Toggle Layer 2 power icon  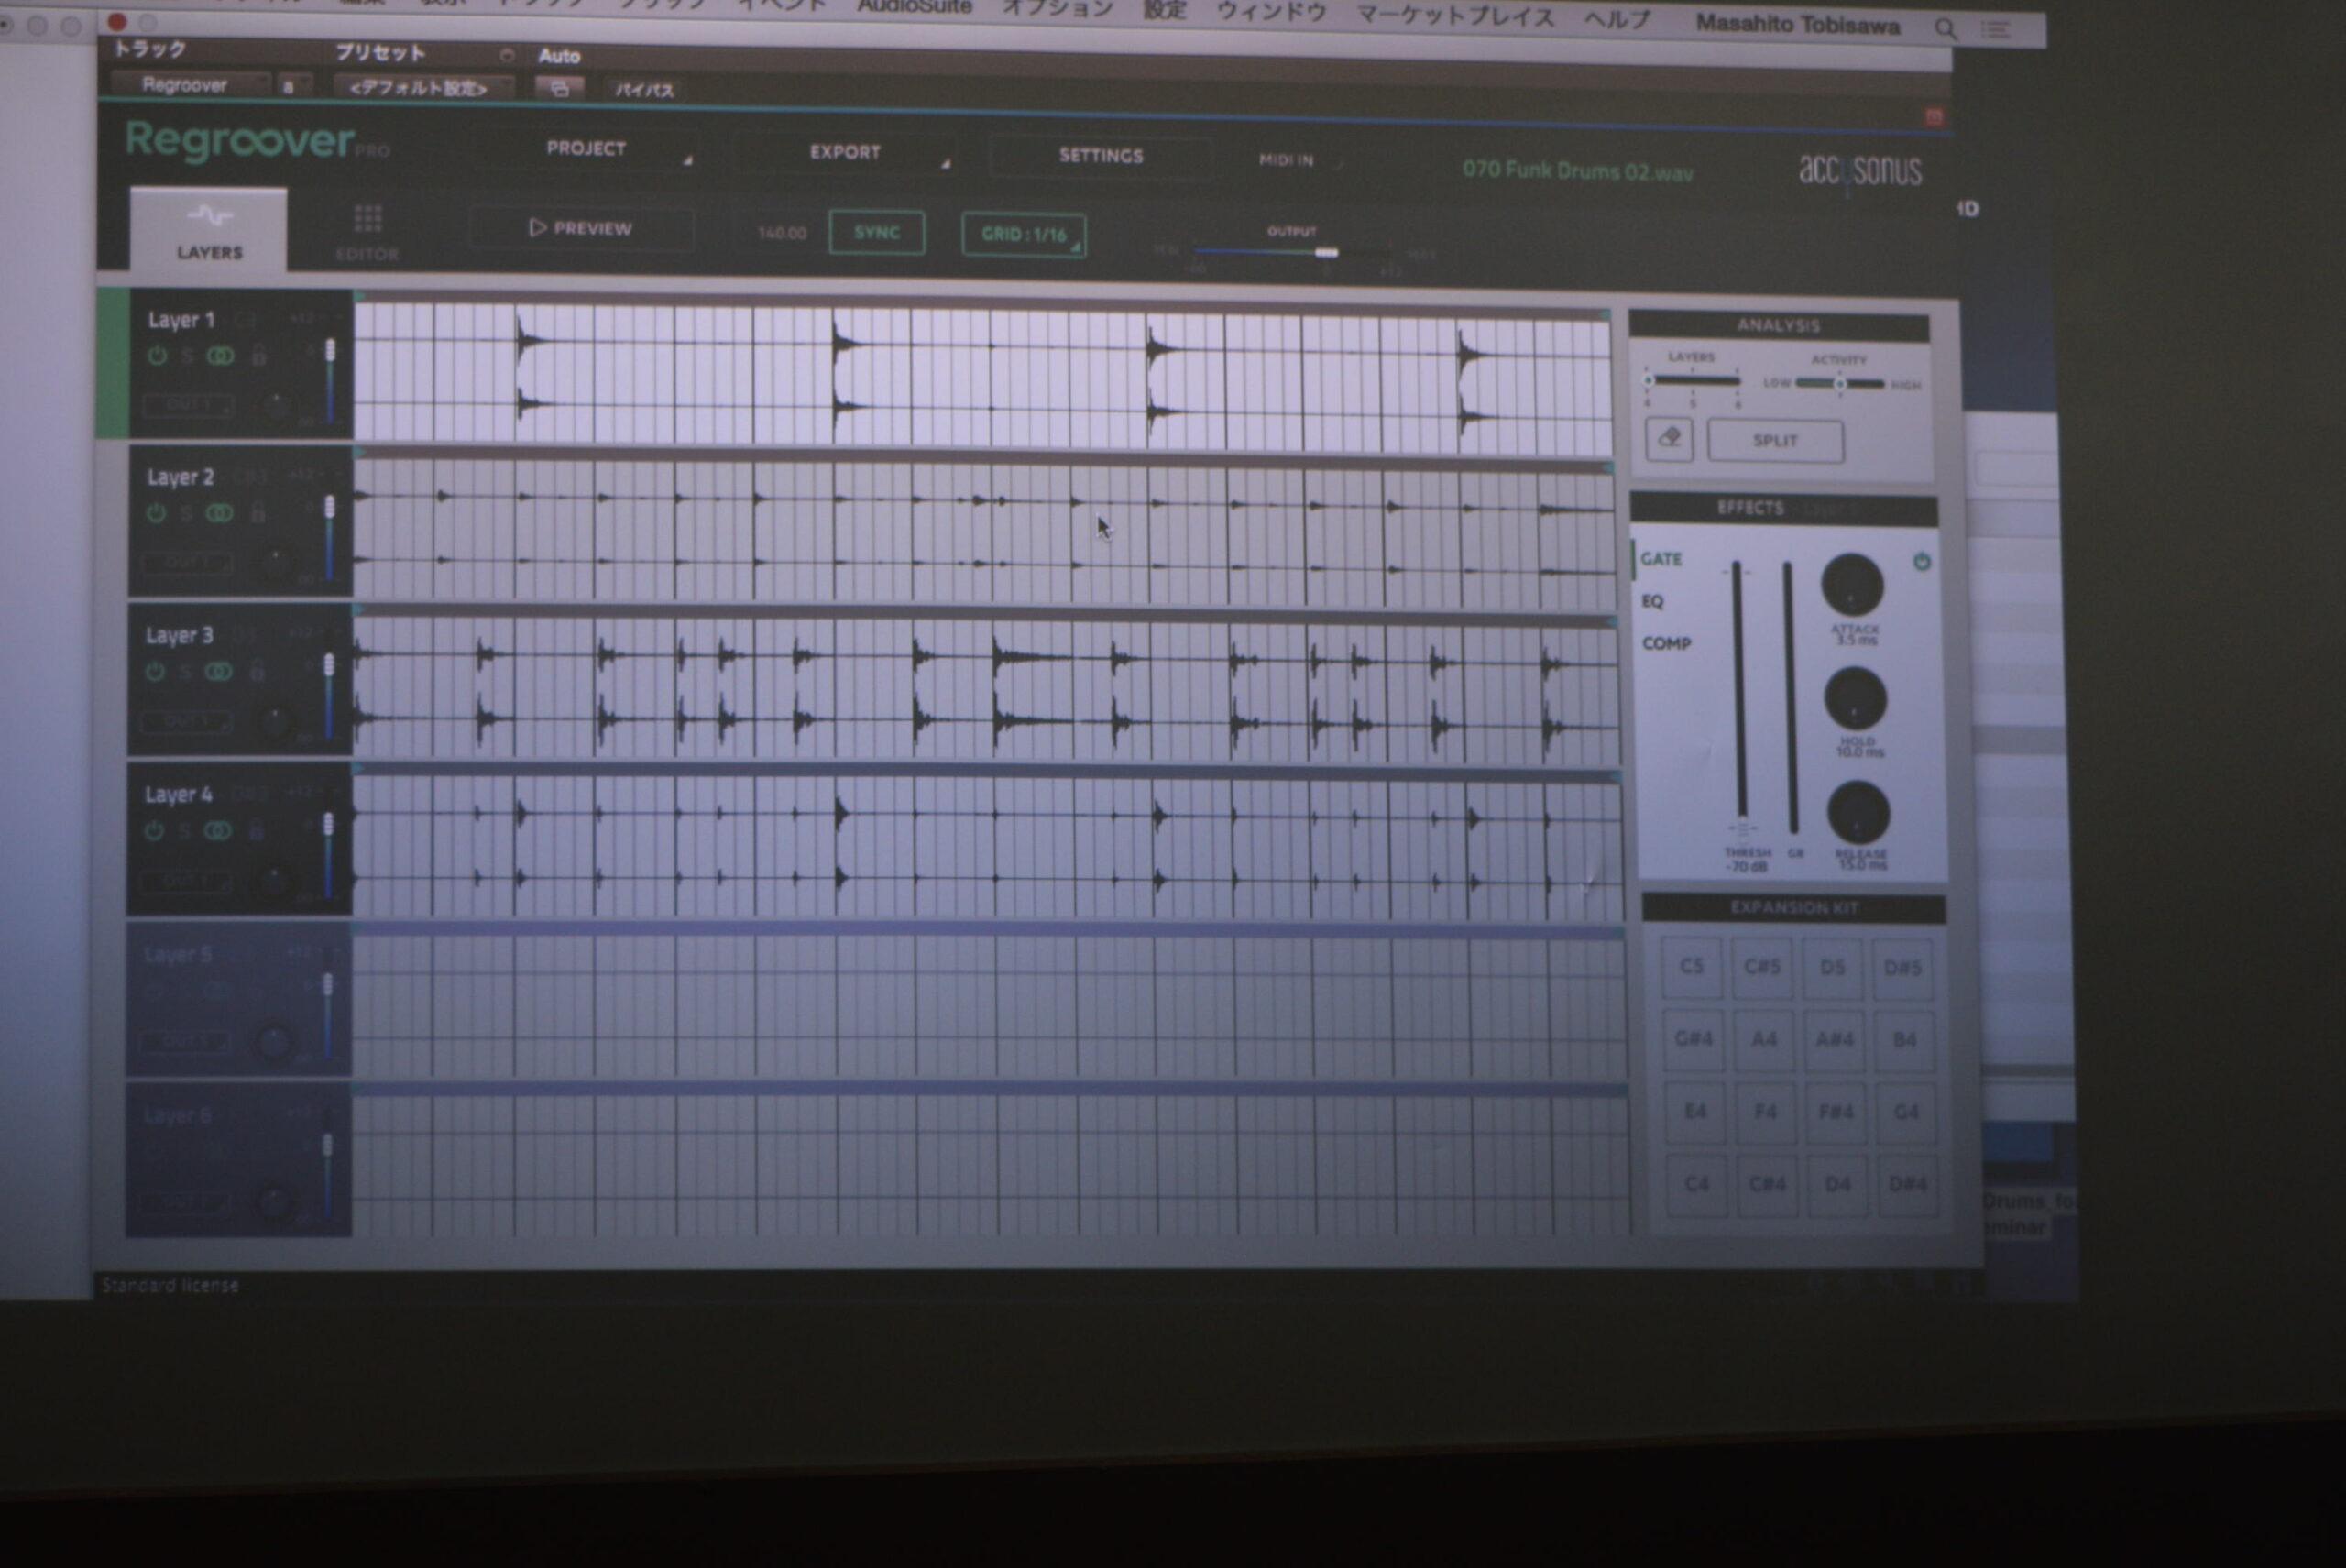(156, 513)
